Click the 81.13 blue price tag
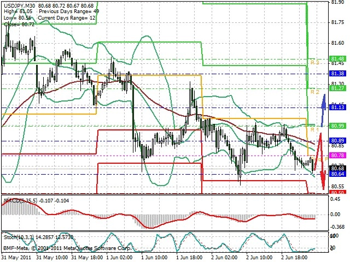 [x=337, y=108]
